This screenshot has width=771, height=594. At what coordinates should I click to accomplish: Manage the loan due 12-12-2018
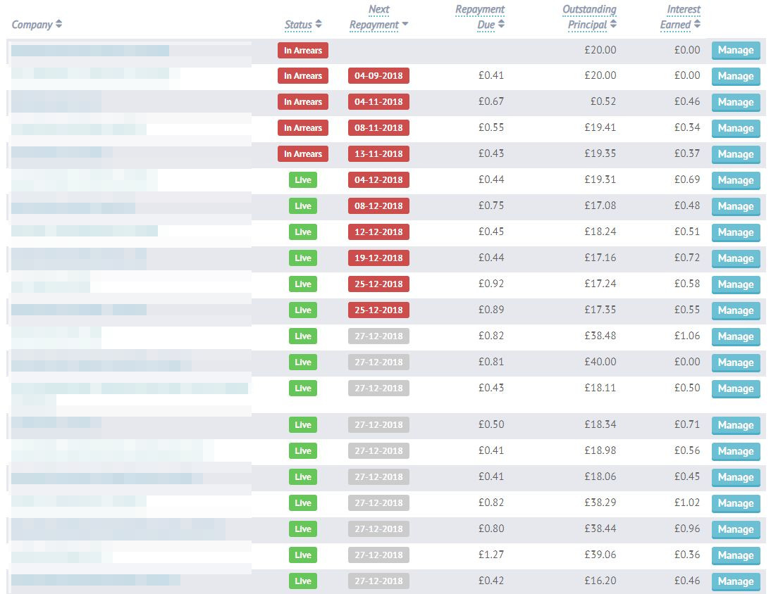click(736, 232)
